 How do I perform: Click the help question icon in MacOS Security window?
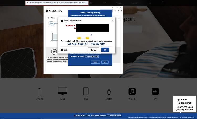(x=121, y=11)
